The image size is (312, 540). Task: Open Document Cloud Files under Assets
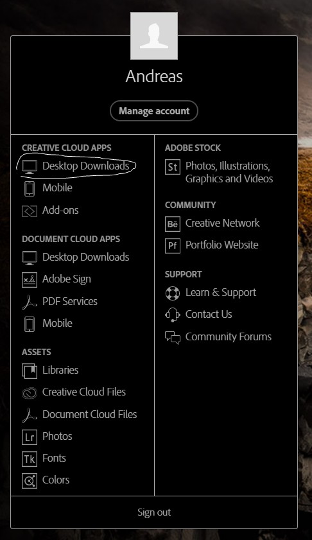pyautogui.click(x=79, y=414)
